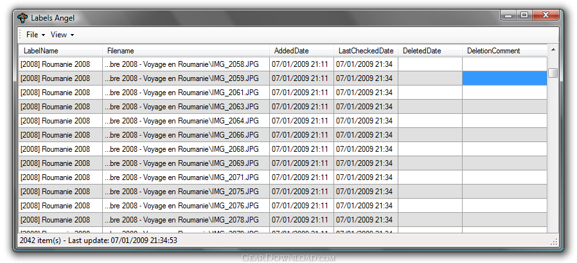Select the LabelName cell of the IMG_2064.JPG row
577x263 pixels.
point(60,121)
